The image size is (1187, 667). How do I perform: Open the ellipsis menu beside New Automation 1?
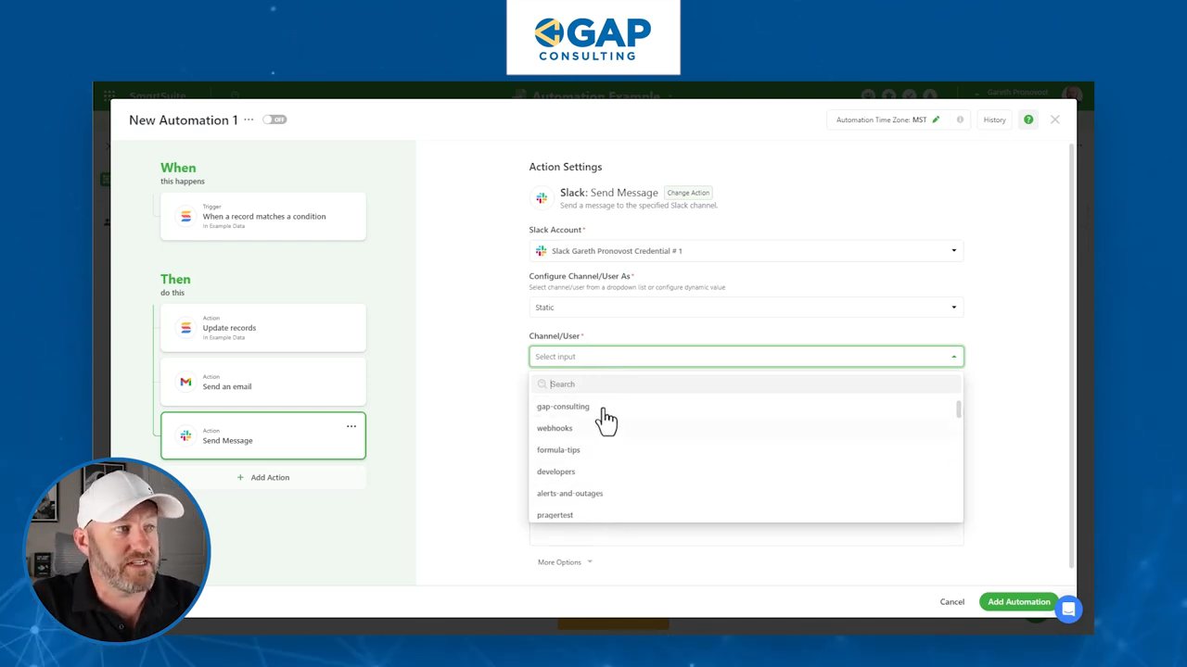(249, 120)
